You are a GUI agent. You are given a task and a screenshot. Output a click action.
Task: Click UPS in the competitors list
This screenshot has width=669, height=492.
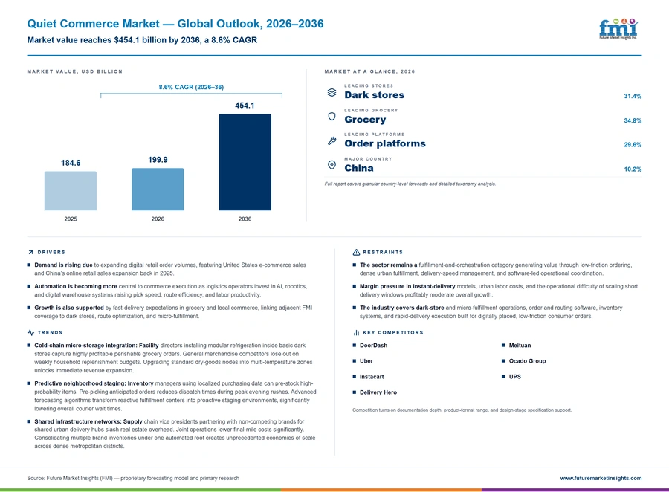(514, 377)
